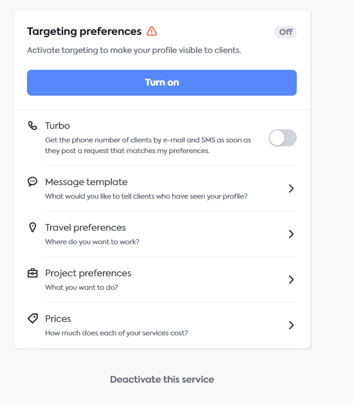Open the Project preferences entry
The width and height of the screenshot is (353, 404).
88,273
